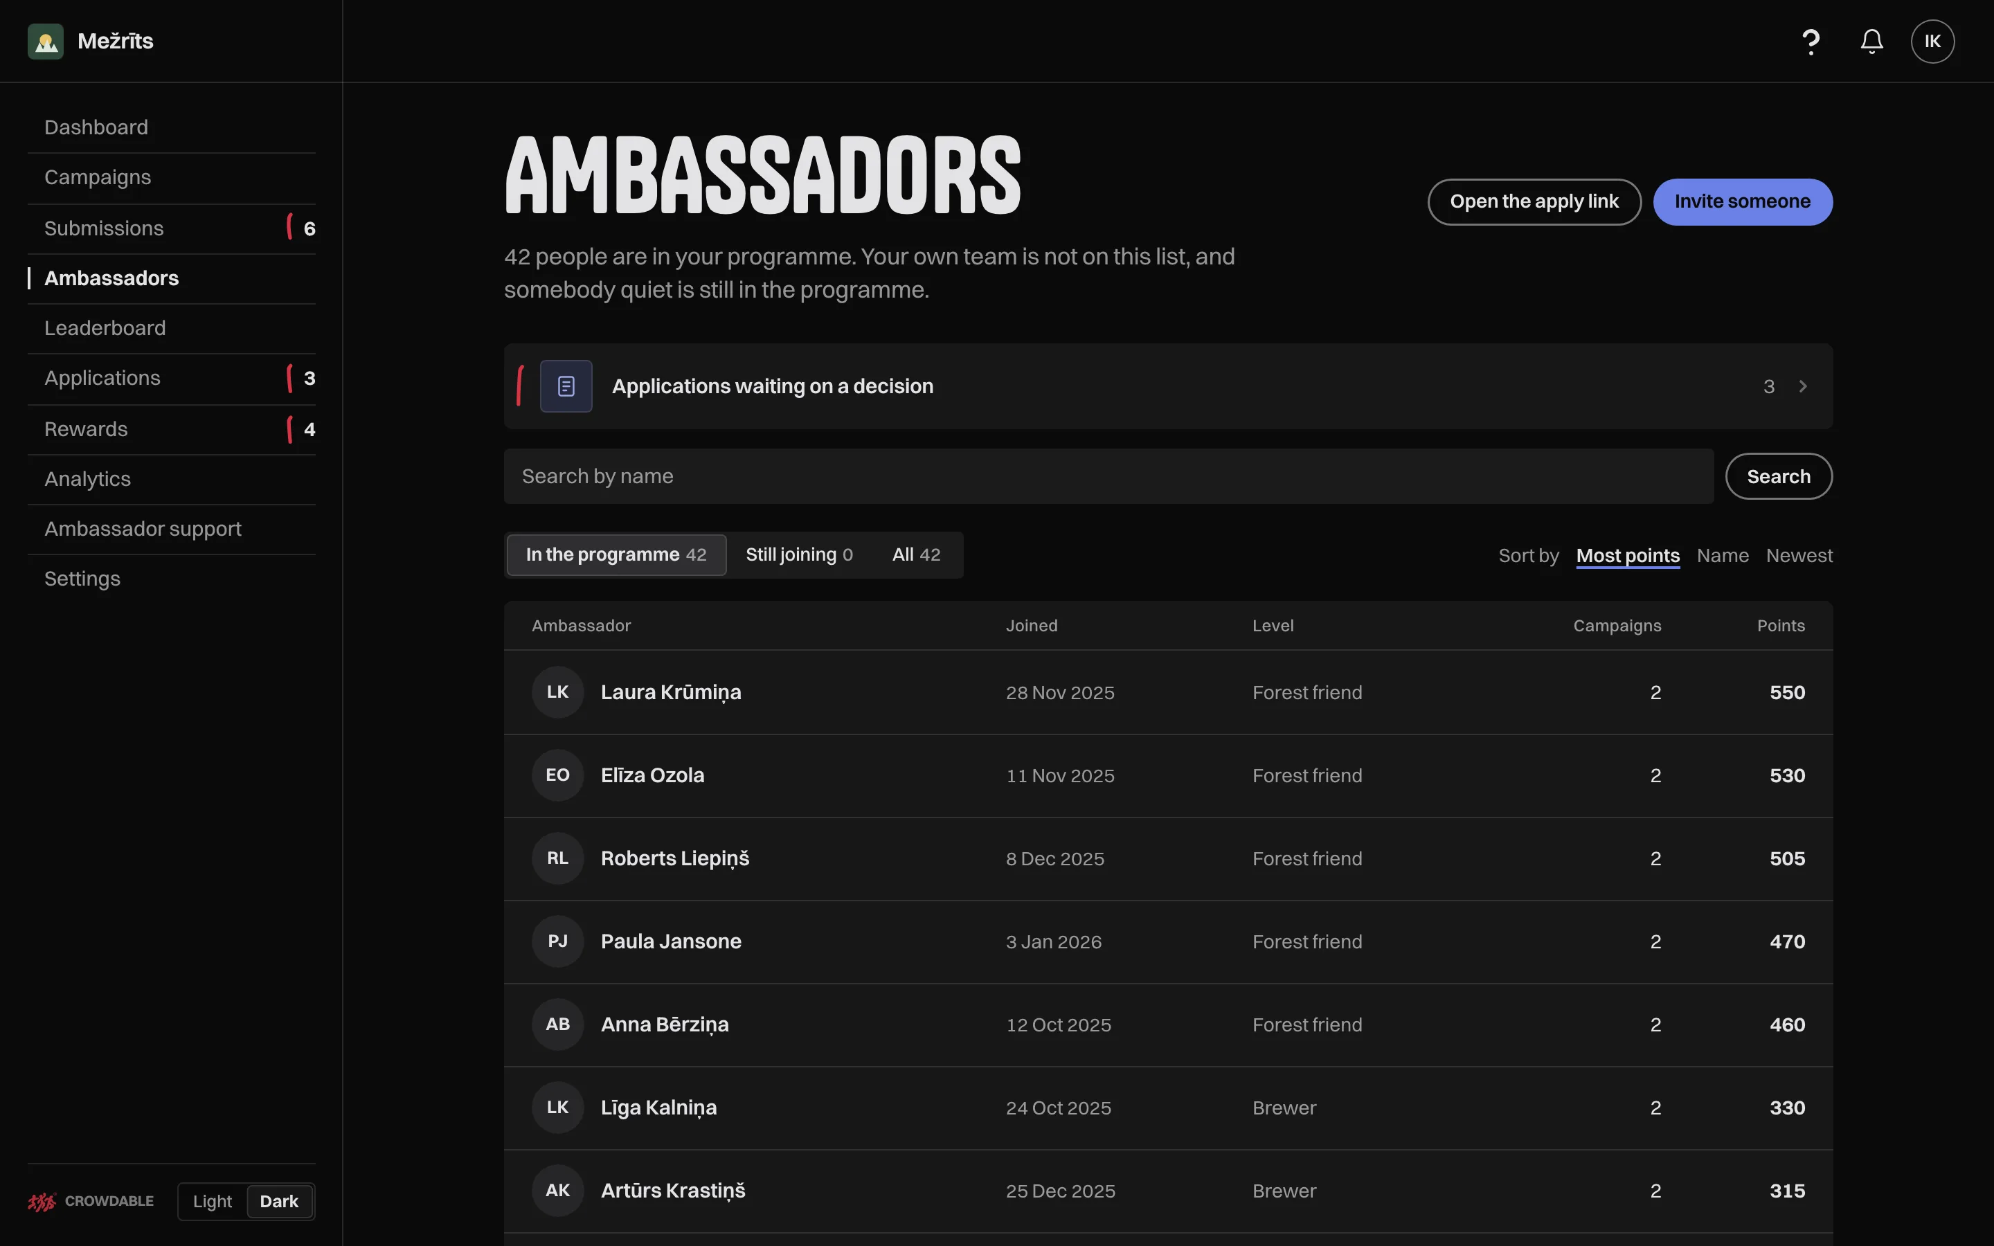Screen dimensions: 1994x1246
Task: Open Analytics in the sidebar
Action: pyautogui.click(x=172, y=479)
